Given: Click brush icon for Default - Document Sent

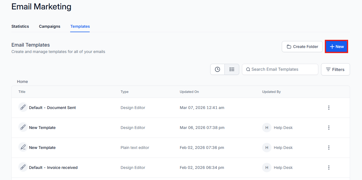Looking at the screenshot, I should [x=23, y=107].
